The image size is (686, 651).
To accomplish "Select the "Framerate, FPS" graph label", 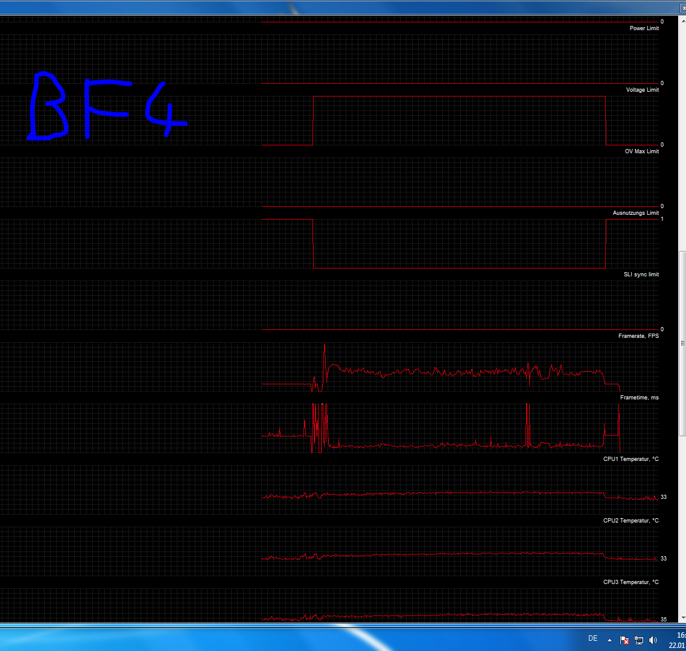I will click(x=638, y=336).
